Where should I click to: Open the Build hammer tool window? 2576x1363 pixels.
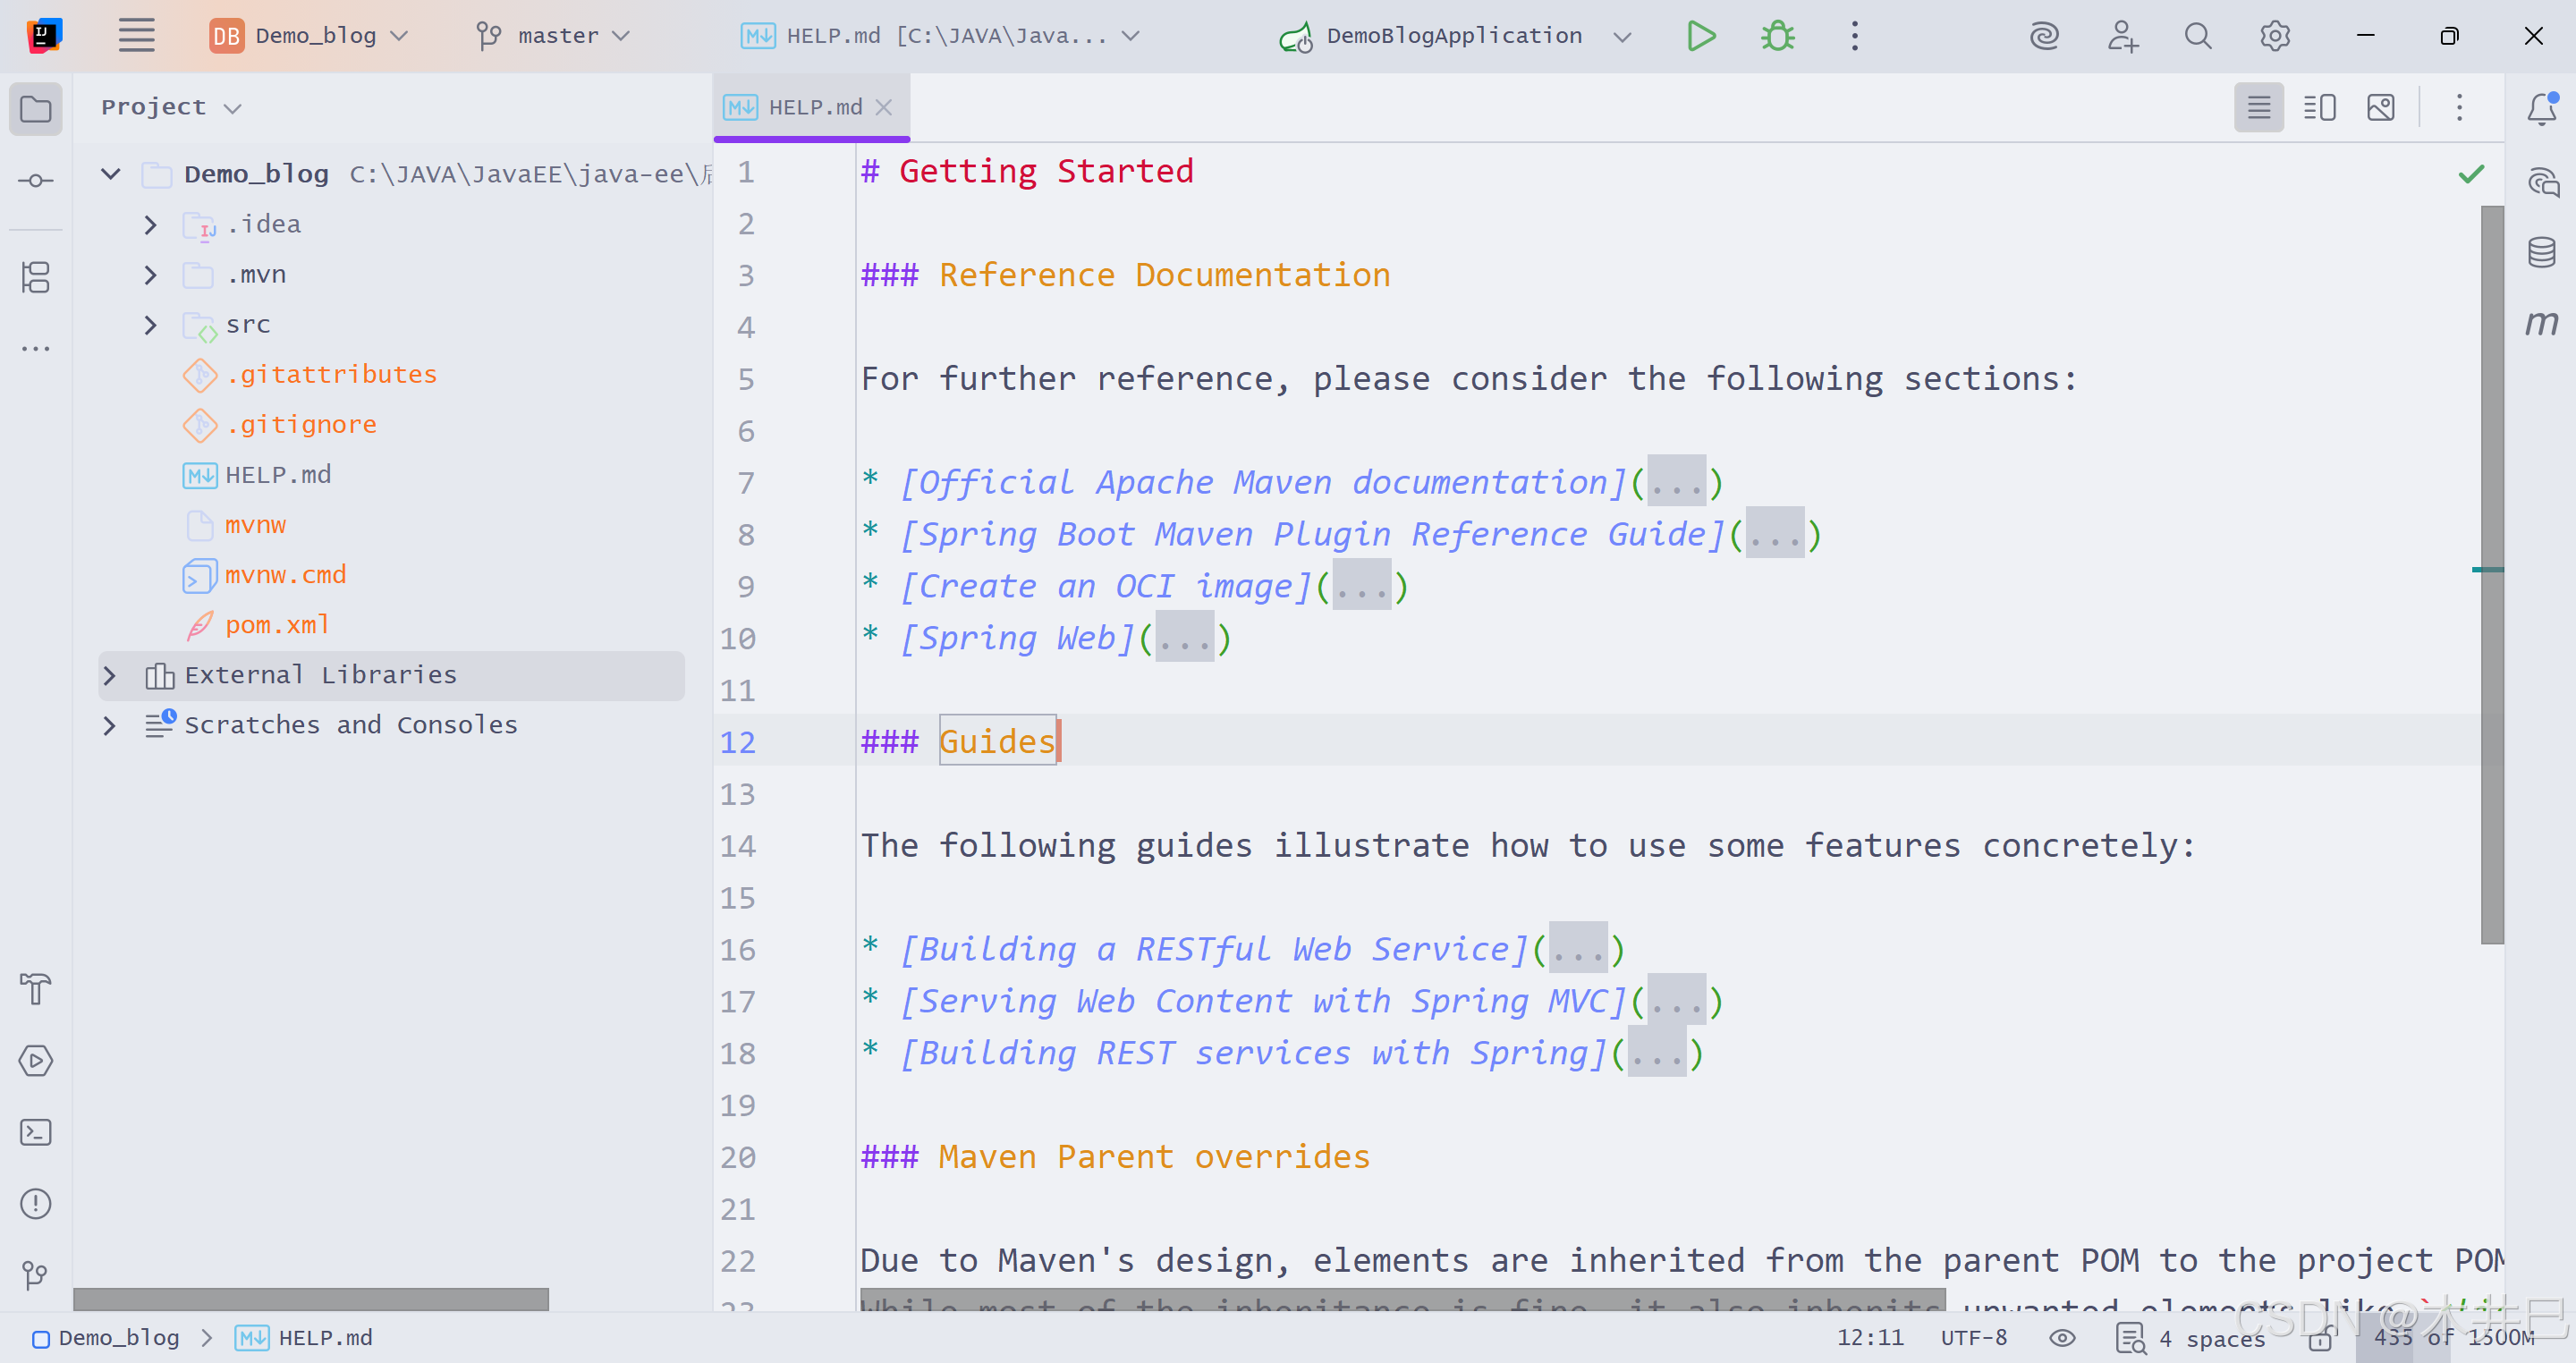pos(36,988)
